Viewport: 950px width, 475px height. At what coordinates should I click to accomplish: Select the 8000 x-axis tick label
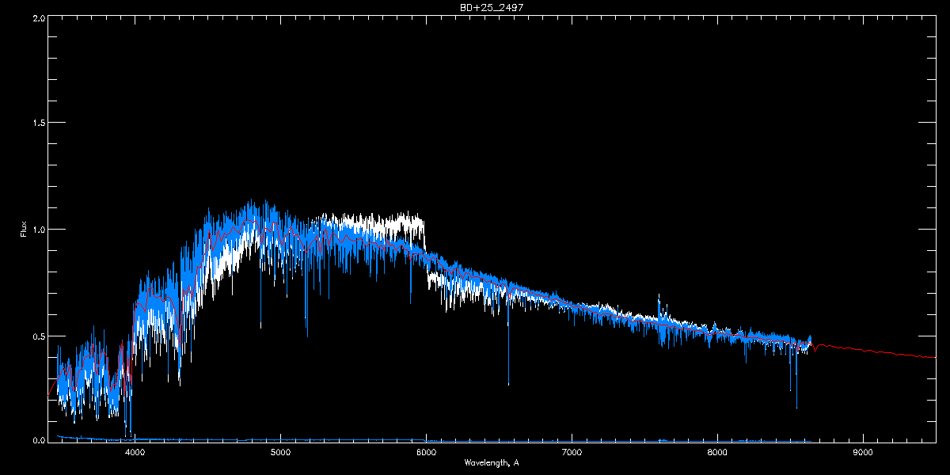[717, 453]
